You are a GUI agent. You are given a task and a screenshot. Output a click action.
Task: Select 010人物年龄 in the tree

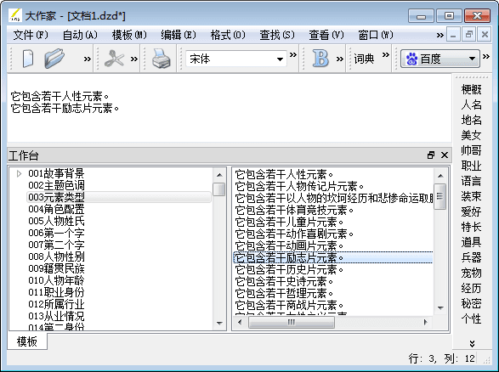pyautogui.click(x=56, y=280)
